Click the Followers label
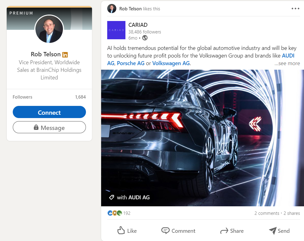 [x=22, y=97]
